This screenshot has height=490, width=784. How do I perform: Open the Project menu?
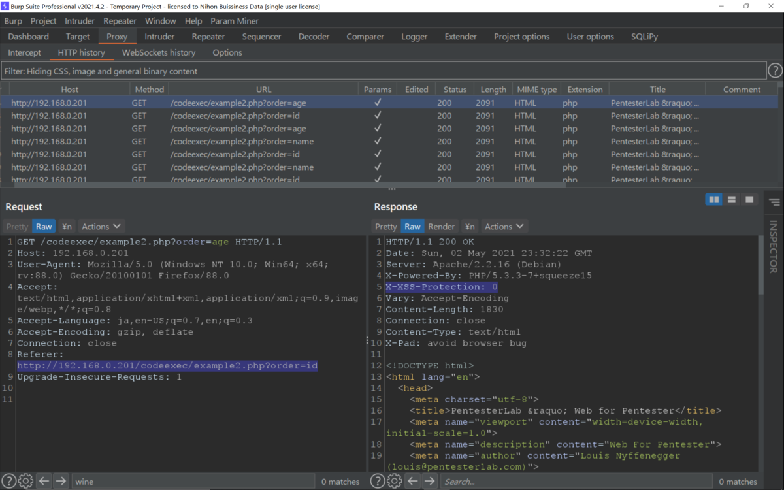click(43, 21)
